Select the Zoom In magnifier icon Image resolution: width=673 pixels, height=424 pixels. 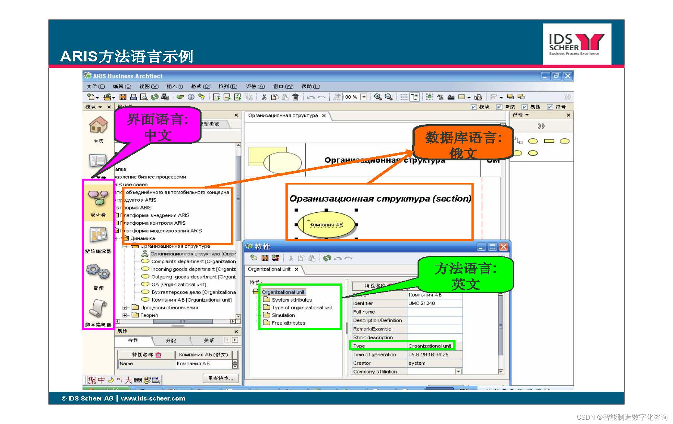377,97
